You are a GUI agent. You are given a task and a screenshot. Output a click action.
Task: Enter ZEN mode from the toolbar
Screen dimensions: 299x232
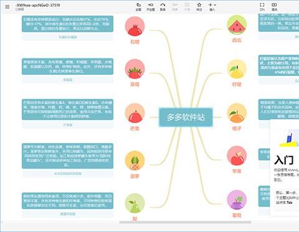(x=262, y=7)
